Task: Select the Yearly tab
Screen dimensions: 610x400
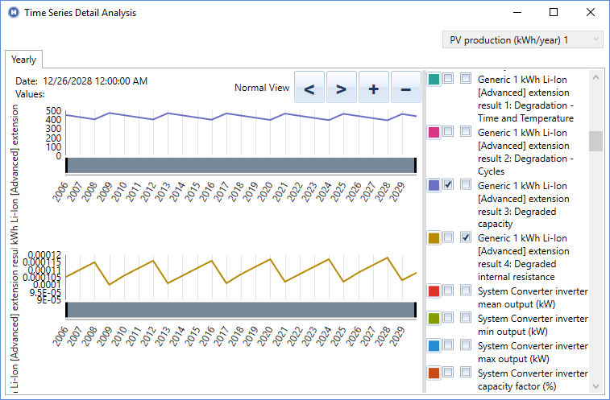Action: coord(23,60)
